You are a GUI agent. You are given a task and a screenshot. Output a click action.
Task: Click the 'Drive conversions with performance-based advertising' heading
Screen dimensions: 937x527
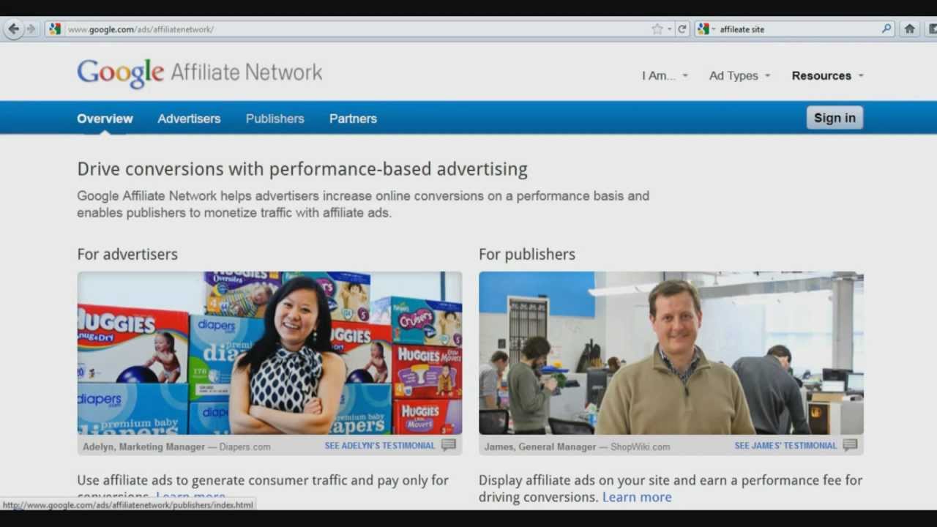(x=302, y=169)
